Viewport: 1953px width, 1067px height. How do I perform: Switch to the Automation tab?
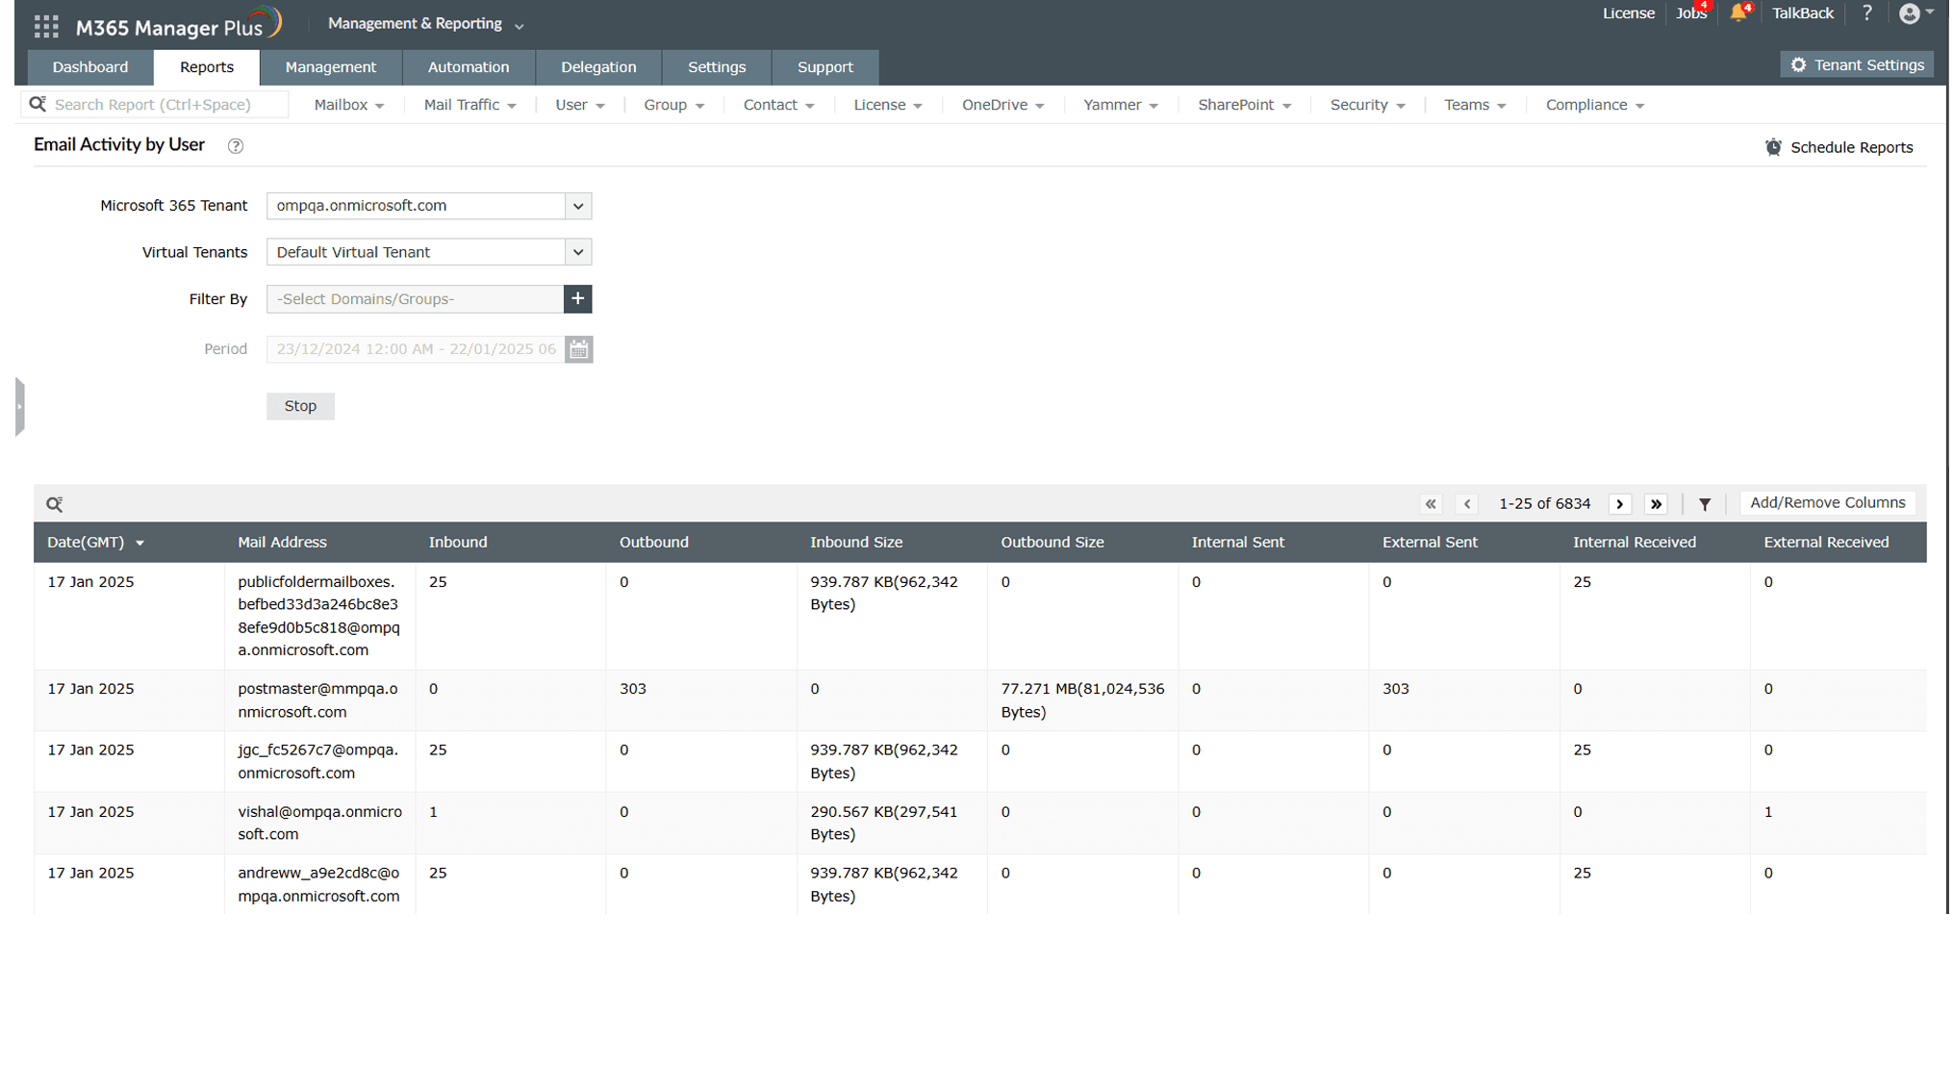(469, 67)
